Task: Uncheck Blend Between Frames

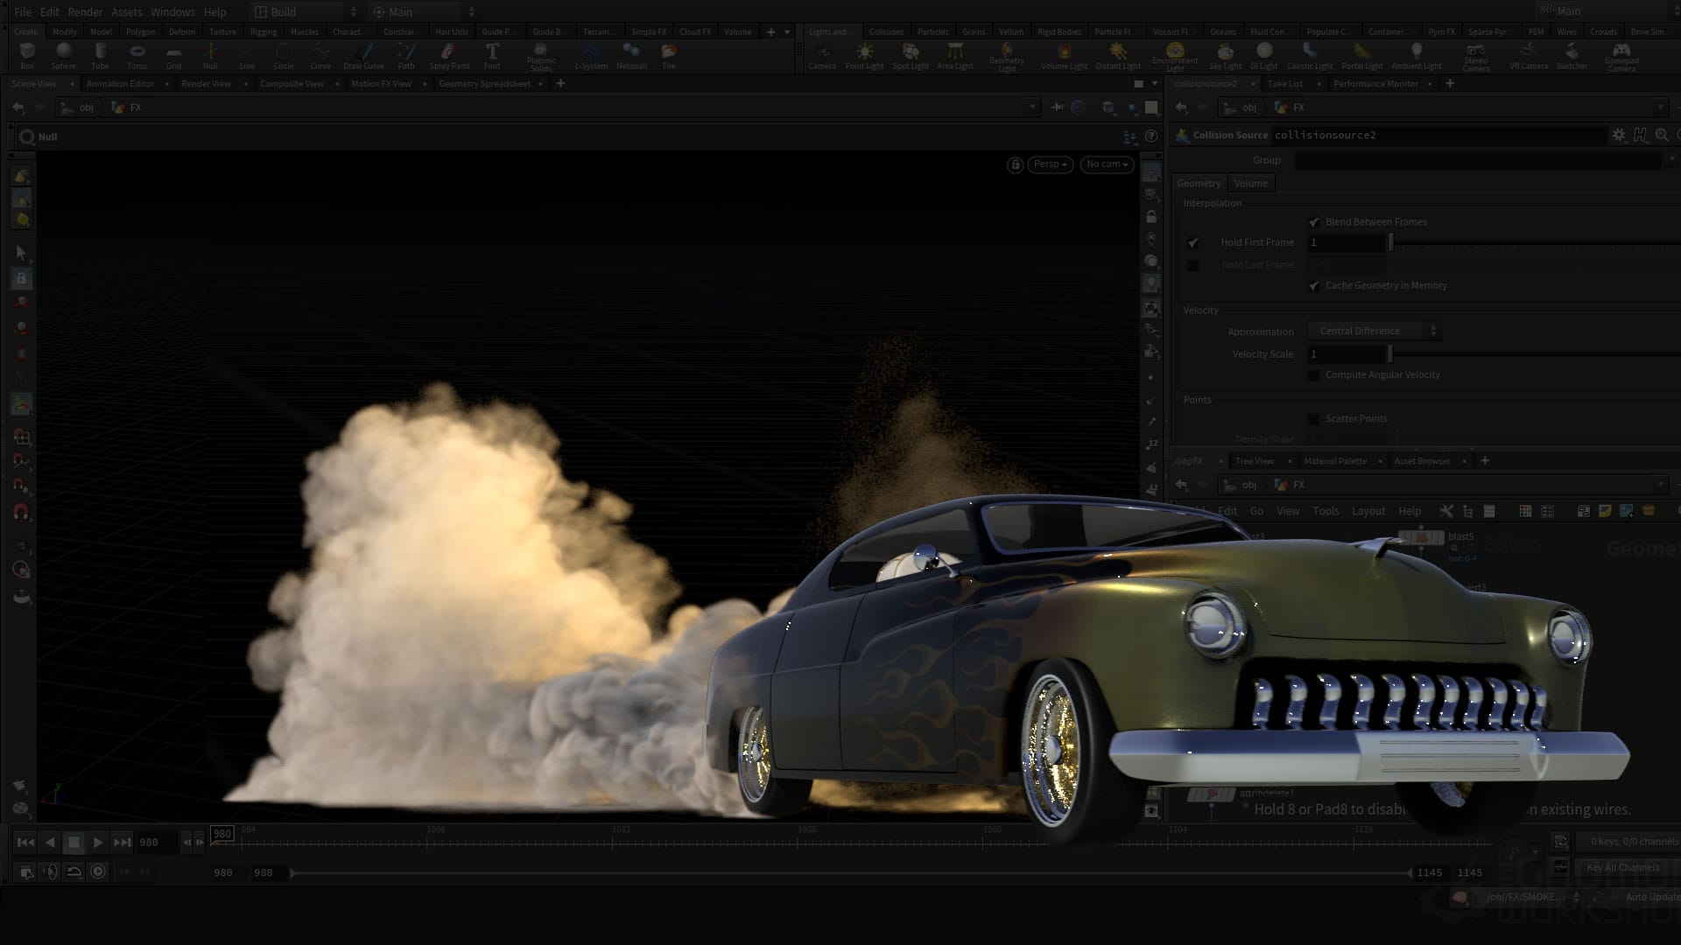Action: pyautogui.click(x=1315, y=221)
